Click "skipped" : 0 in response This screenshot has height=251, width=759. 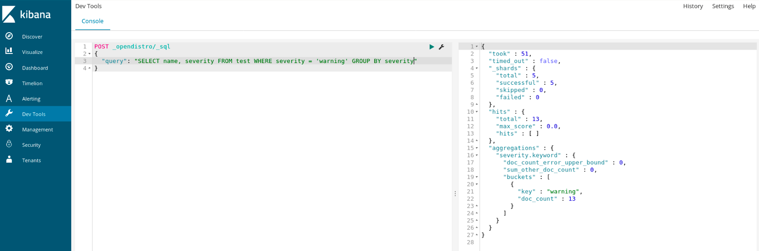tap(521, 90)
